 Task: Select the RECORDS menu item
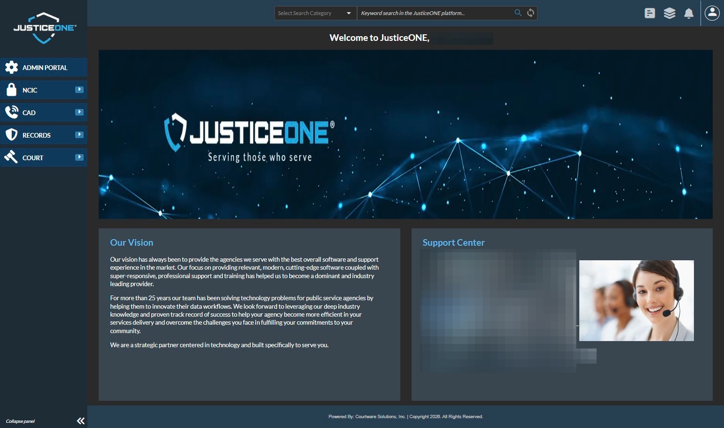(x=44, y=135)
